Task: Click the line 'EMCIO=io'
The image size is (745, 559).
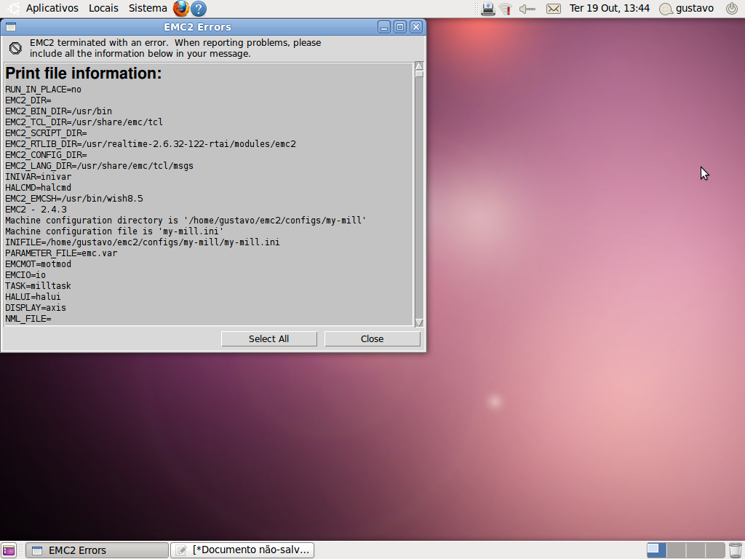Action: click(x=25, y=275)
